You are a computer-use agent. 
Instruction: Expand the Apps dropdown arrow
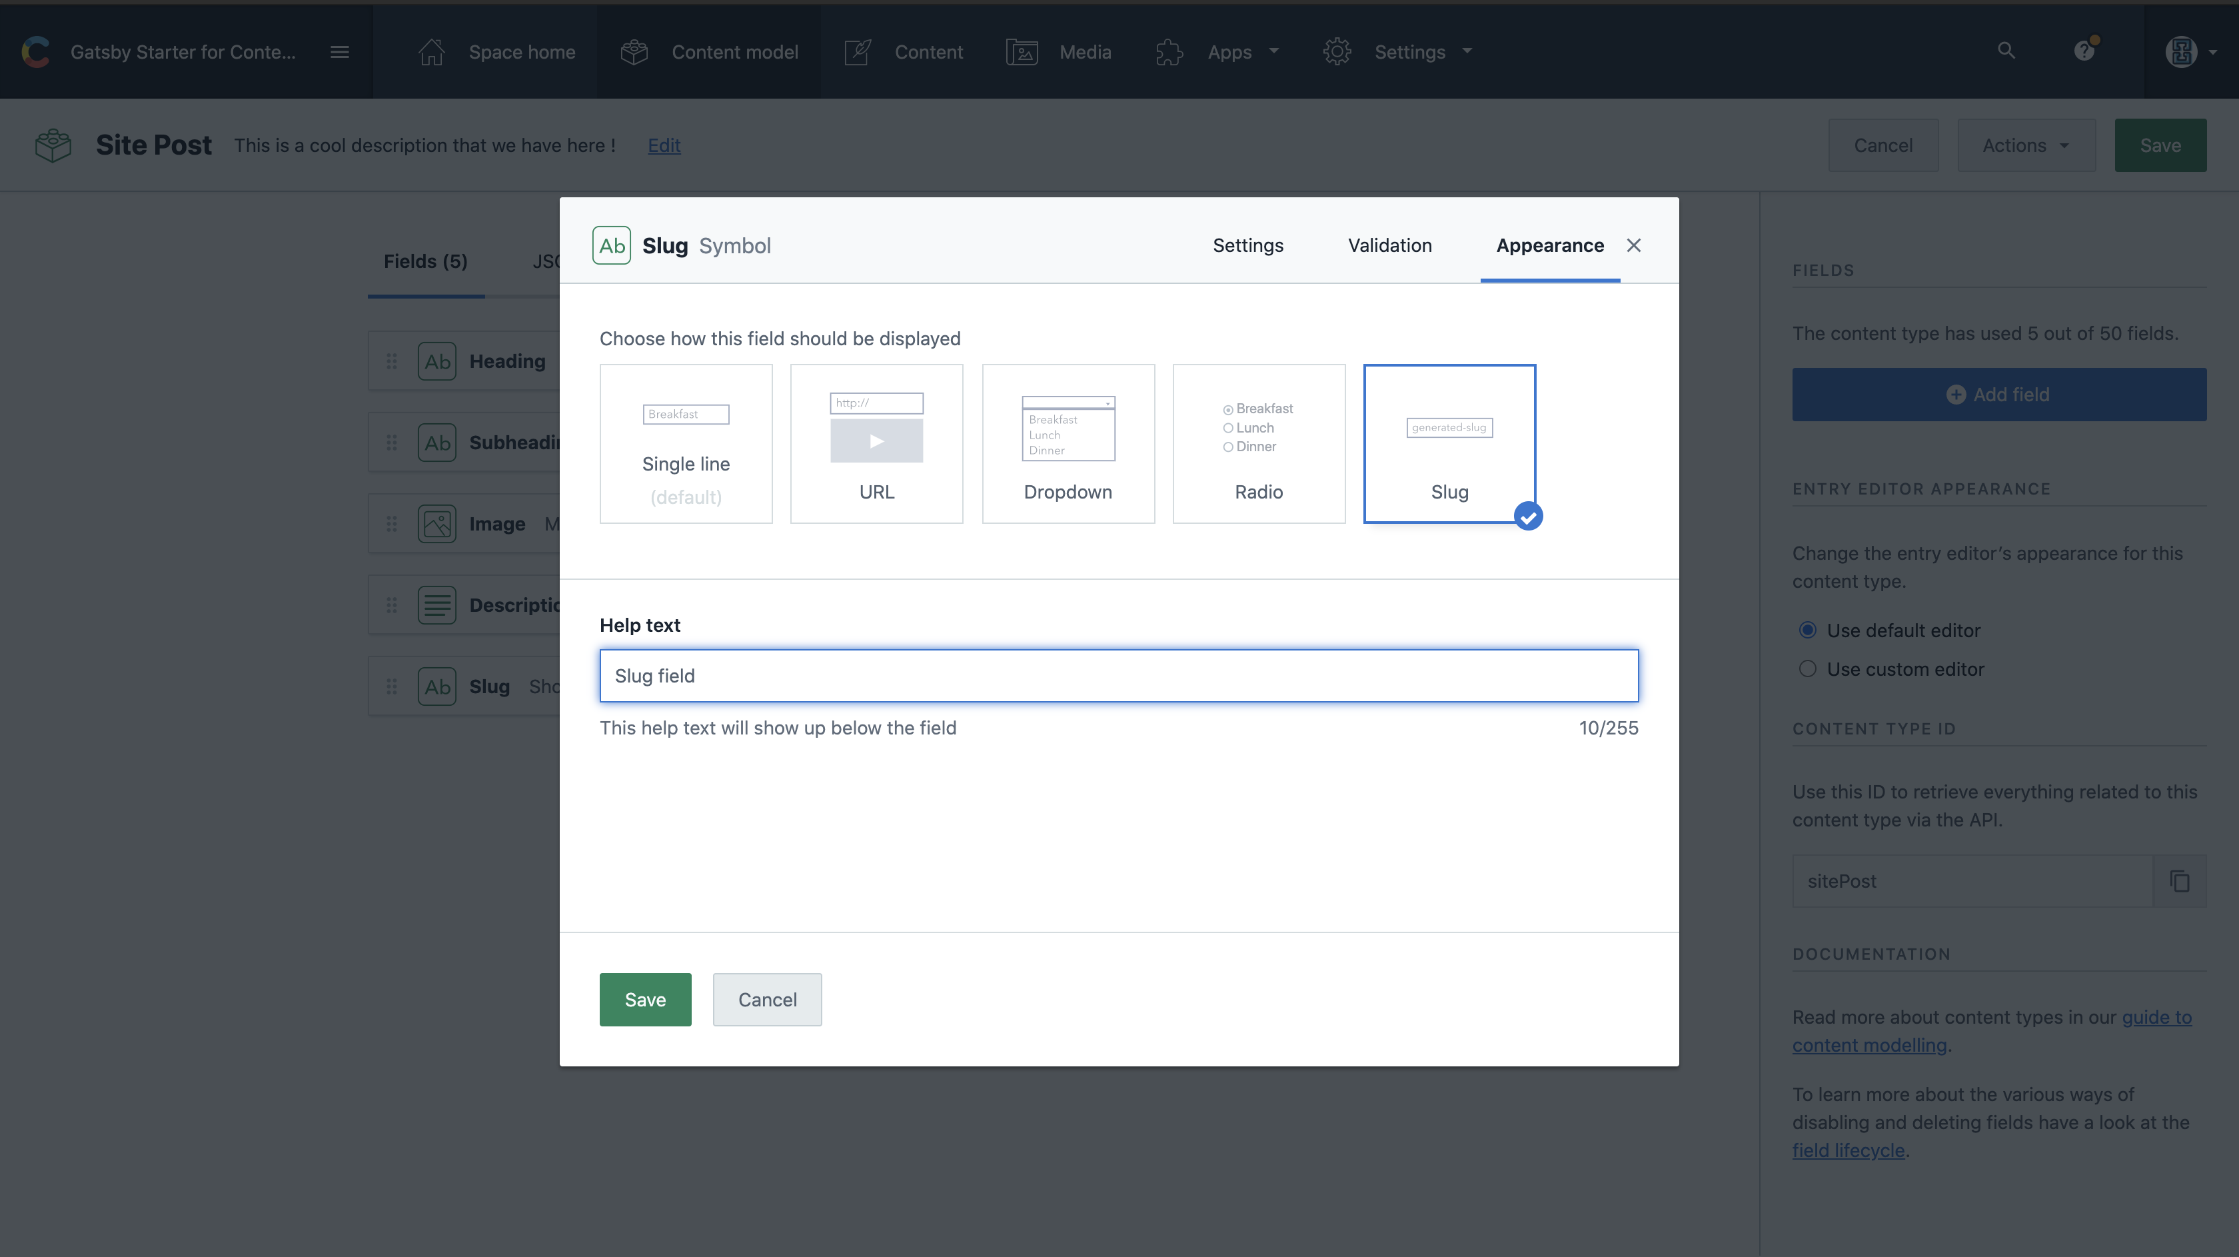1274,51
